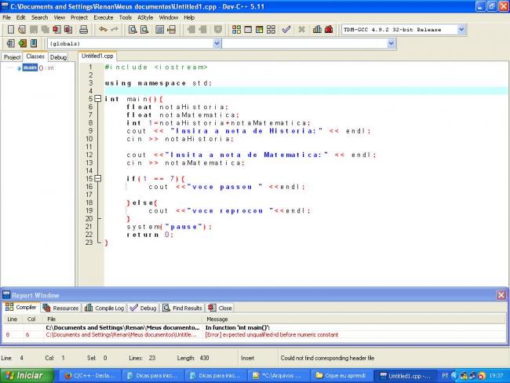
Task: Click the Compile four-colored-squares icon
Action: point(236,30)
